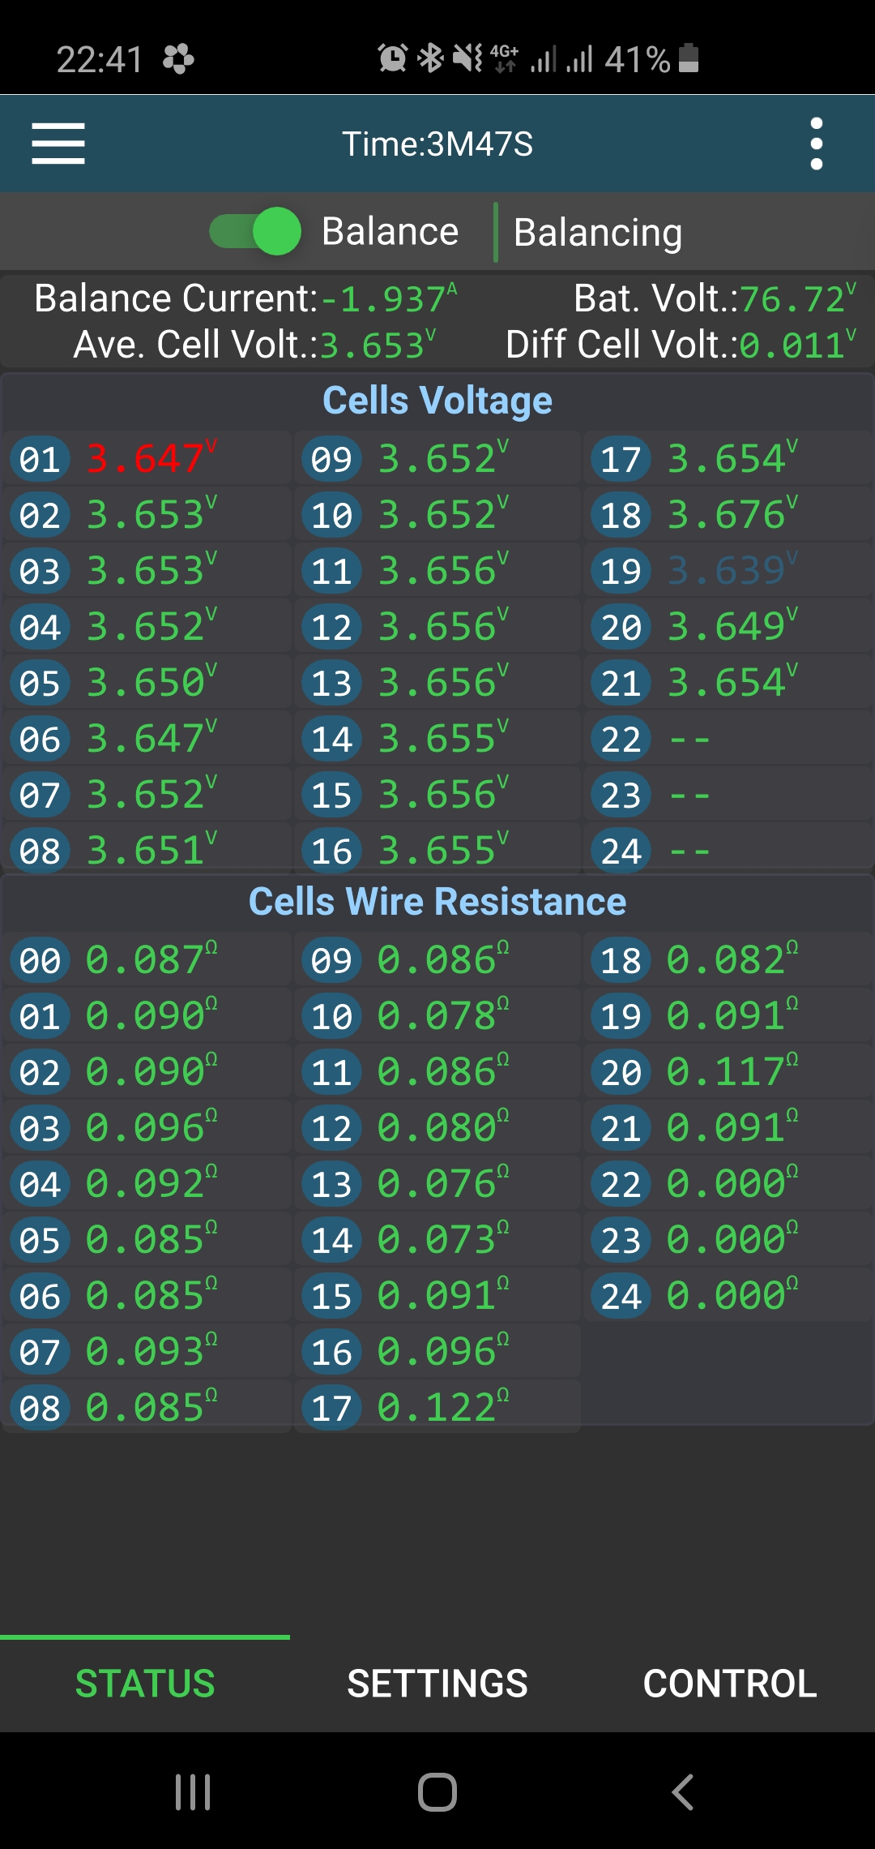Tap the Bat. Volt. reading 76.72
This screenshot has height=1849, width=875.
792,299
